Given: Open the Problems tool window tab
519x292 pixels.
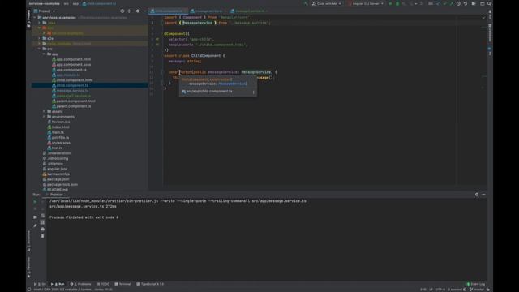Looking at the screenshot, I should [80, 284].
